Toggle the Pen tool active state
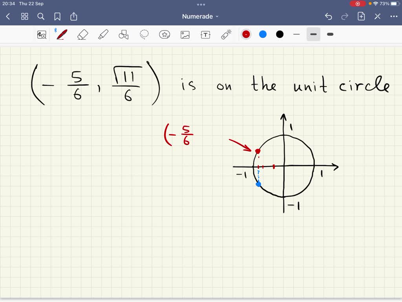 61,34
